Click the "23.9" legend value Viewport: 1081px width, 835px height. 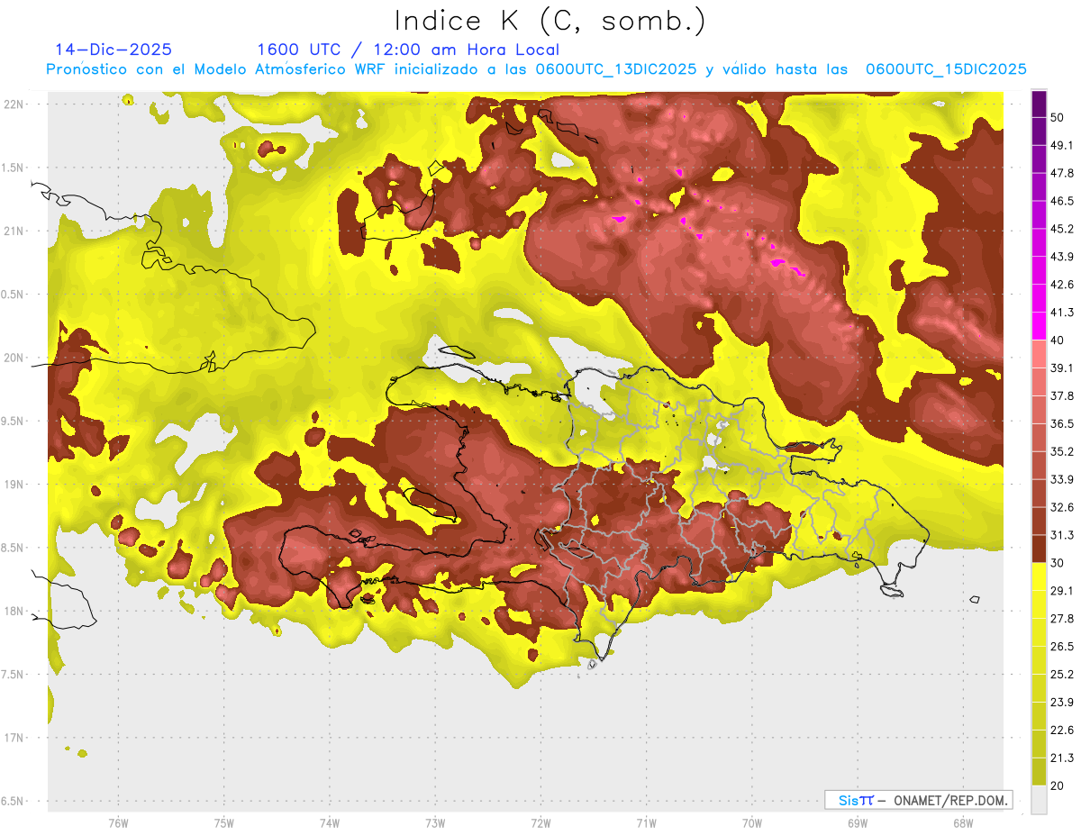coord(1062,703)
